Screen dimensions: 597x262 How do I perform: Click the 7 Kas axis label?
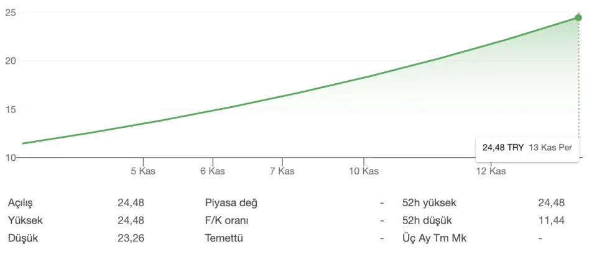click(x=282, y=171)
